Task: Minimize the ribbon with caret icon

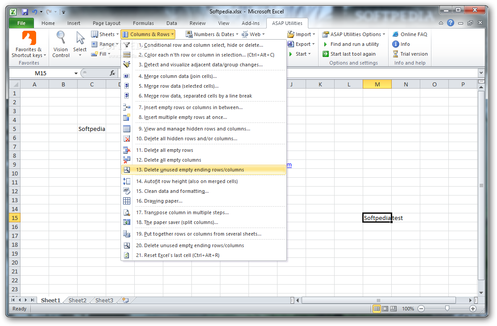Action: click(x=441, y=23)
